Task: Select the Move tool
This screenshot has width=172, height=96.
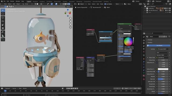Action: 3,18
